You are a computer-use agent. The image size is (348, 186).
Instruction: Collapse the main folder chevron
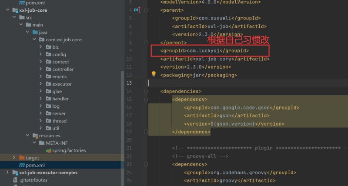[x=21, y=25]
